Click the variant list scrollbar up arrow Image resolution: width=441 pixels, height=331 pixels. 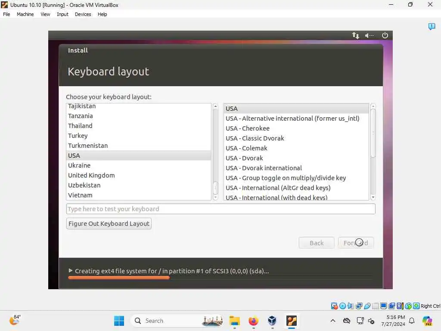coord(373,106)
